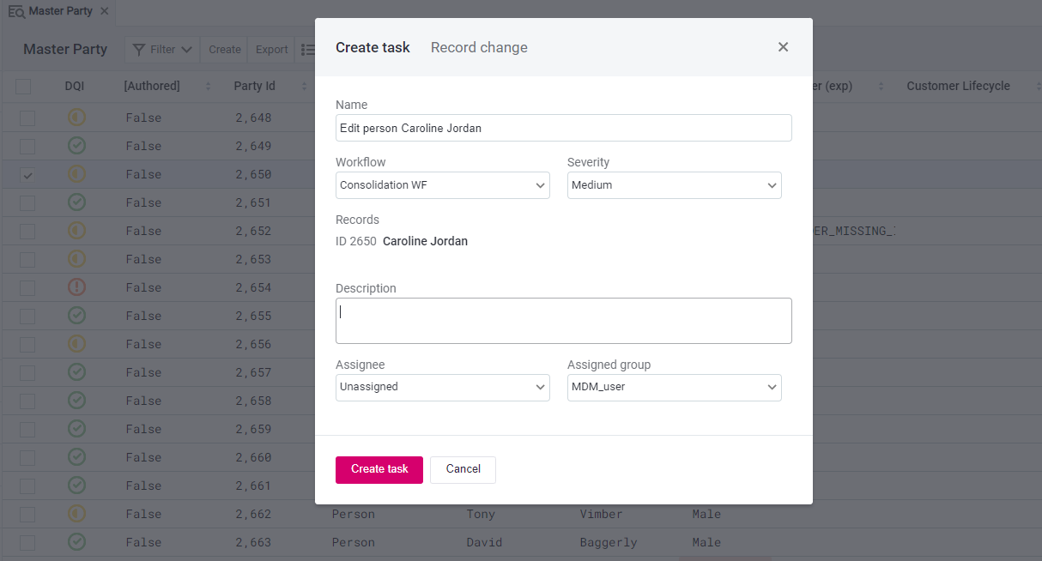The width and height of the screenshot is (1042, 561).
Task: Click the sort icon on the [Authored] column
Action: 208,86
